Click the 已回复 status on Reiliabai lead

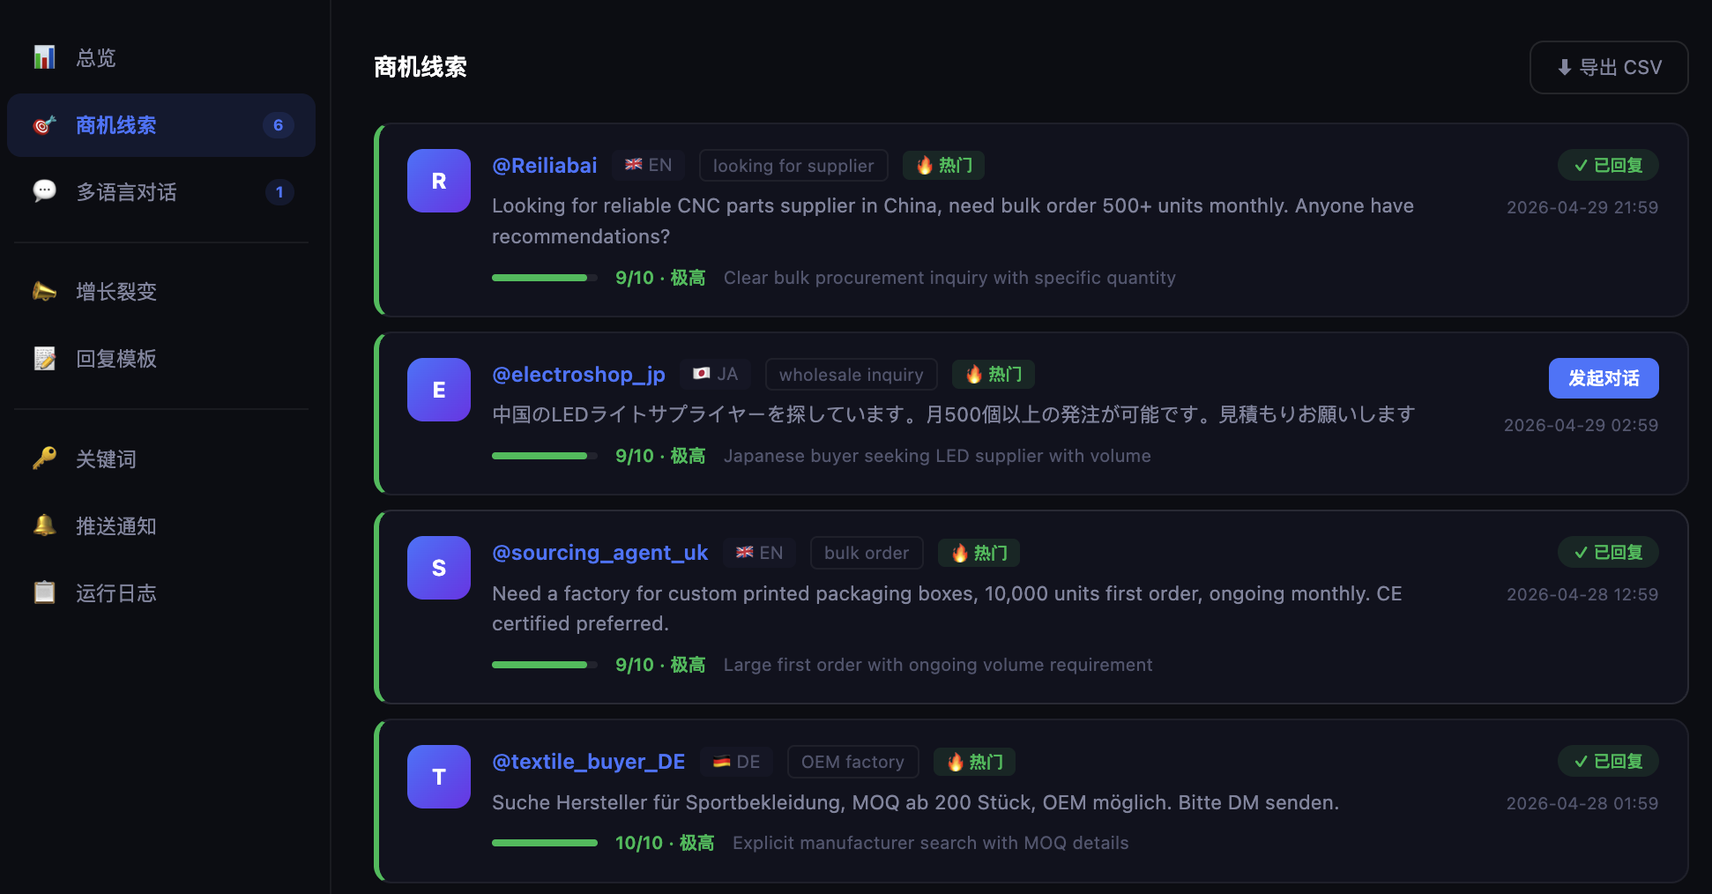(x=1608, y=165)
